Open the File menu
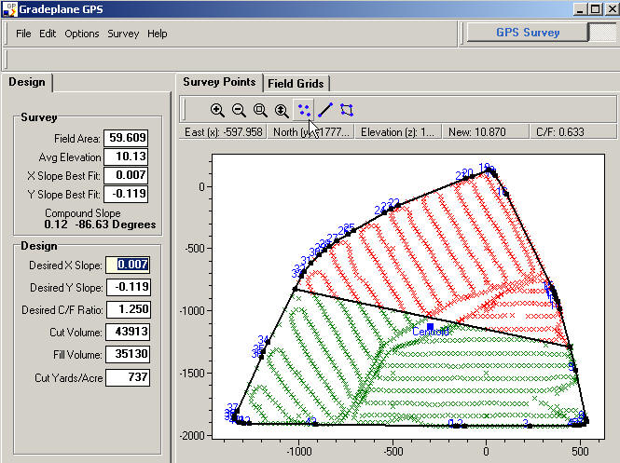This screenshot has width=620, height=463. tap(23, 34)
